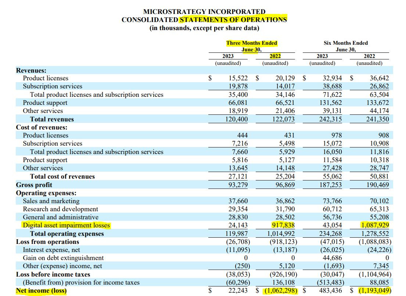Click total cost of revenues 50,881
The image size is (406, 296).
pyautogui.click(x=379, y=176)
